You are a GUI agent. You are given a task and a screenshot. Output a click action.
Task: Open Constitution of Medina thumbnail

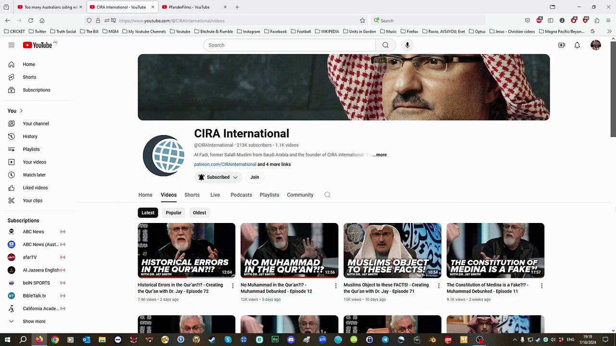point(495,250)
